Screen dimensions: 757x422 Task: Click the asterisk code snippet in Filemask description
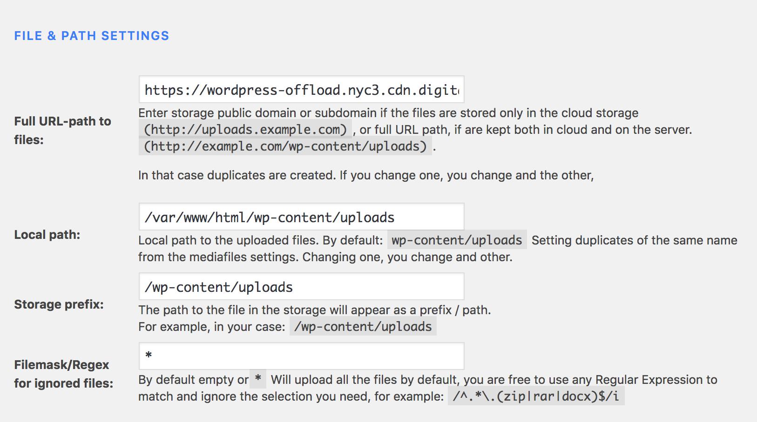257,380
